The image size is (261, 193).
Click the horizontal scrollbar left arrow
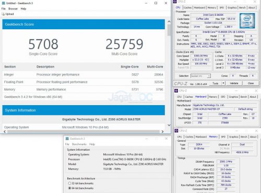tap(5, 131)
